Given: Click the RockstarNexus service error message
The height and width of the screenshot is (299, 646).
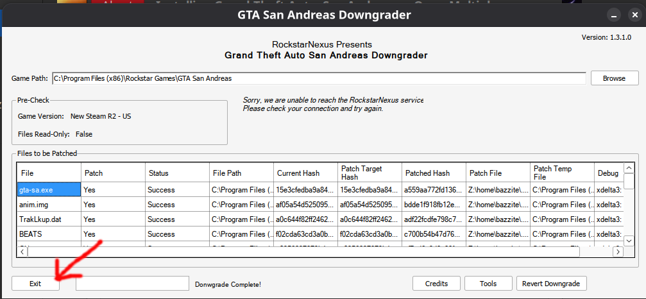Looking at the screenshot, I should point(333,105).
